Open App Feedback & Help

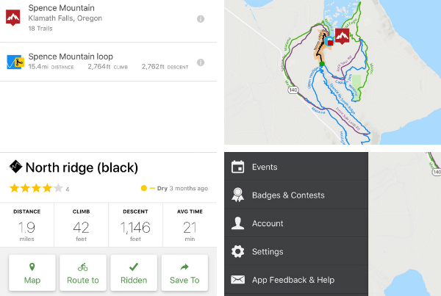coord(293,280)
